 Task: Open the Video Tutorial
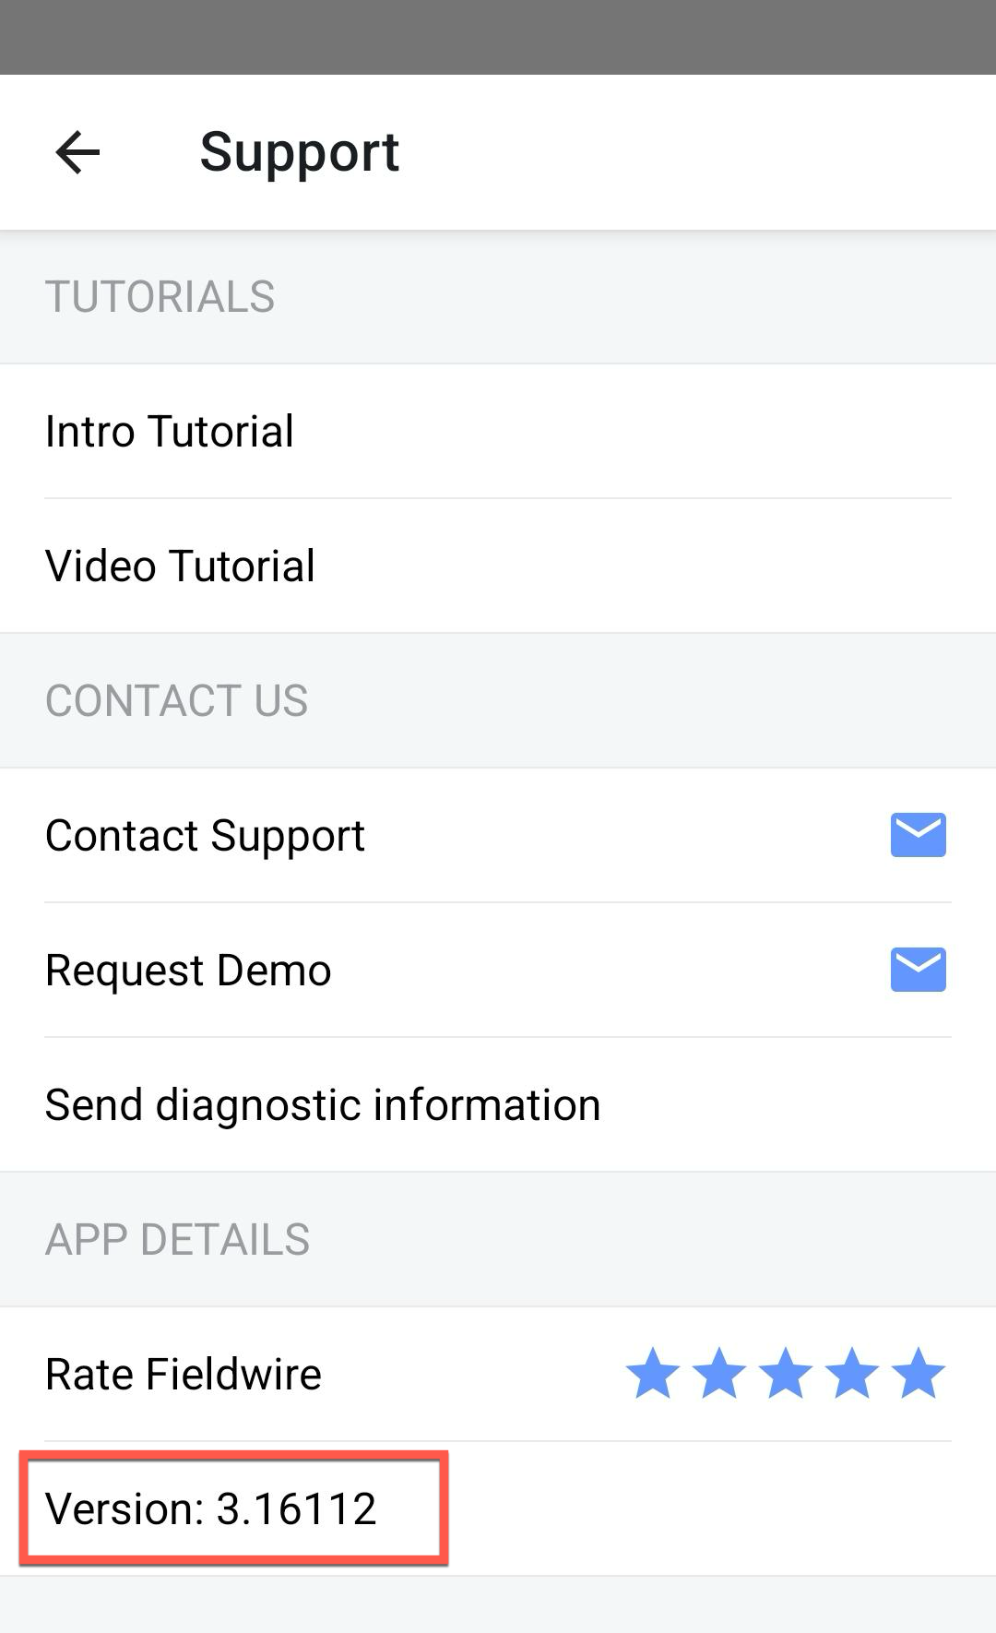180,566
